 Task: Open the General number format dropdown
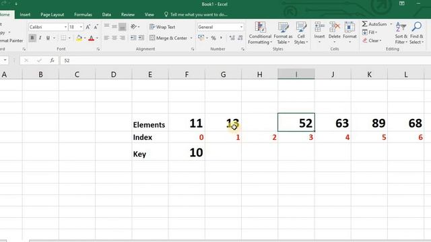point(241,27)
